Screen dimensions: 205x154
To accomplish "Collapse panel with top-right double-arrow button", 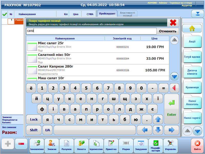I will [x=196, y=14].
